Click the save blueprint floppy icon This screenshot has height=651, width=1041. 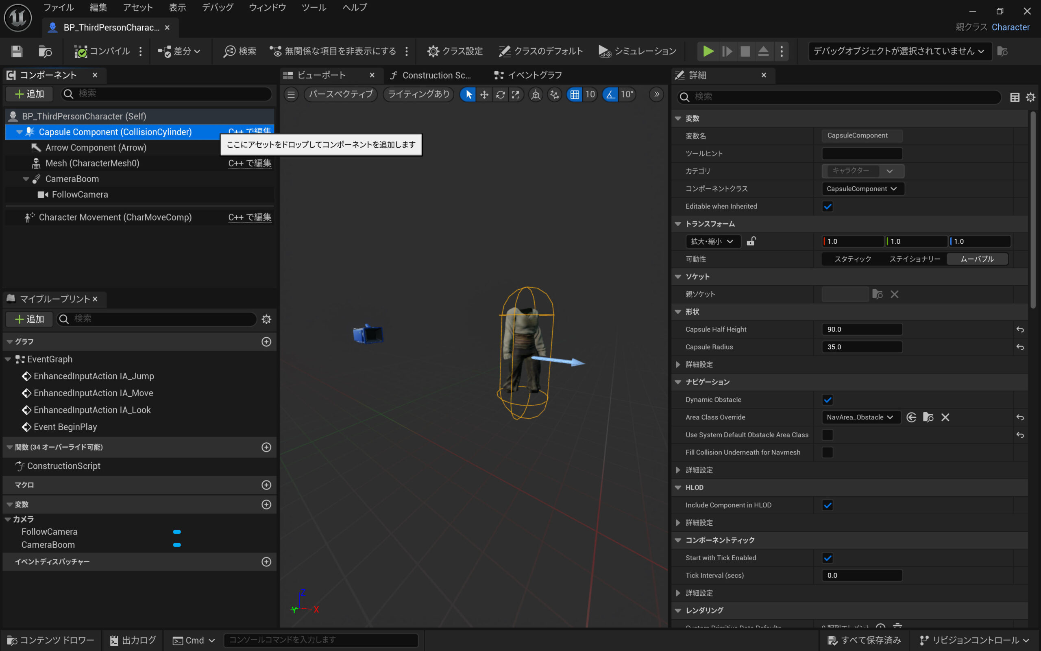[x=17, y=51]
